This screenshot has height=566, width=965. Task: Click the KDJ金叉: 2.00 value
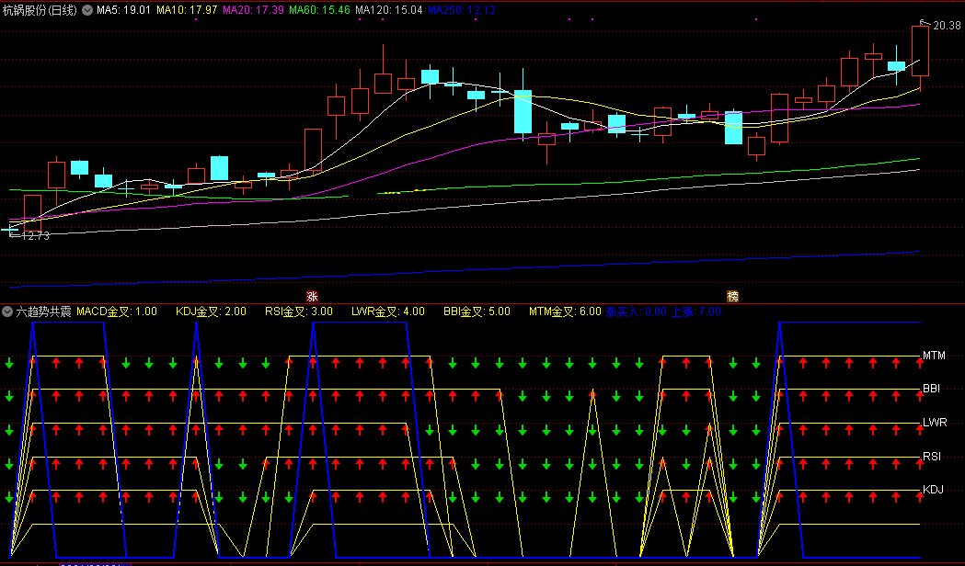click(211, 311)
